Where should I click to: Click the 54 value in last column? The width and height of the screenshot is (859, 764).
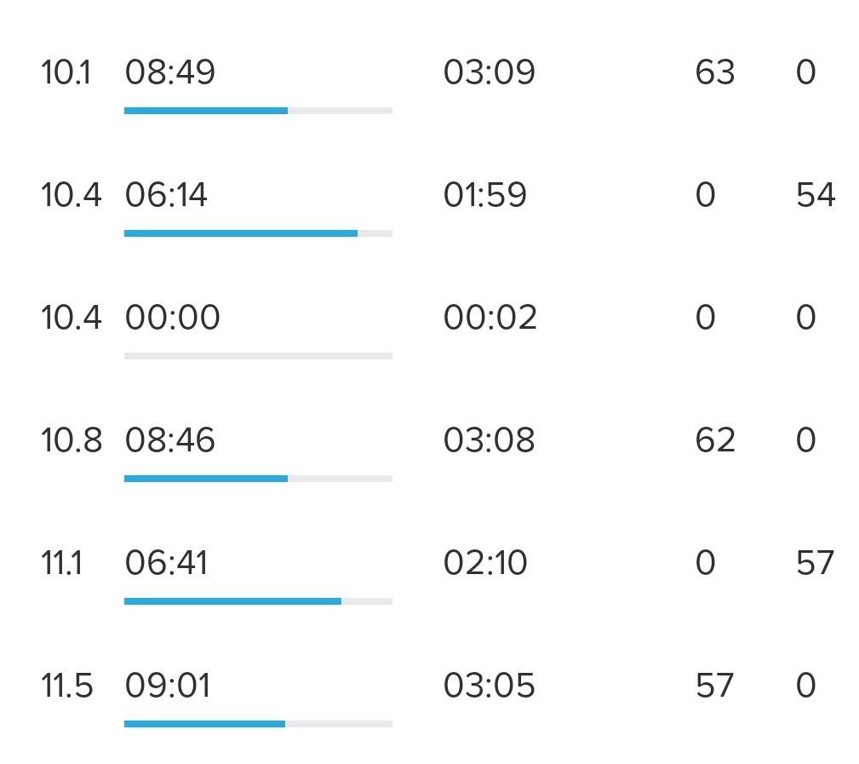(x=816, y=195)
